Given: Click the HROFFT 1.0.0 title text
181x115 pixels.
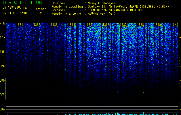Looking at the screenshot, I should pyautogui.click(x=23, y=2).
